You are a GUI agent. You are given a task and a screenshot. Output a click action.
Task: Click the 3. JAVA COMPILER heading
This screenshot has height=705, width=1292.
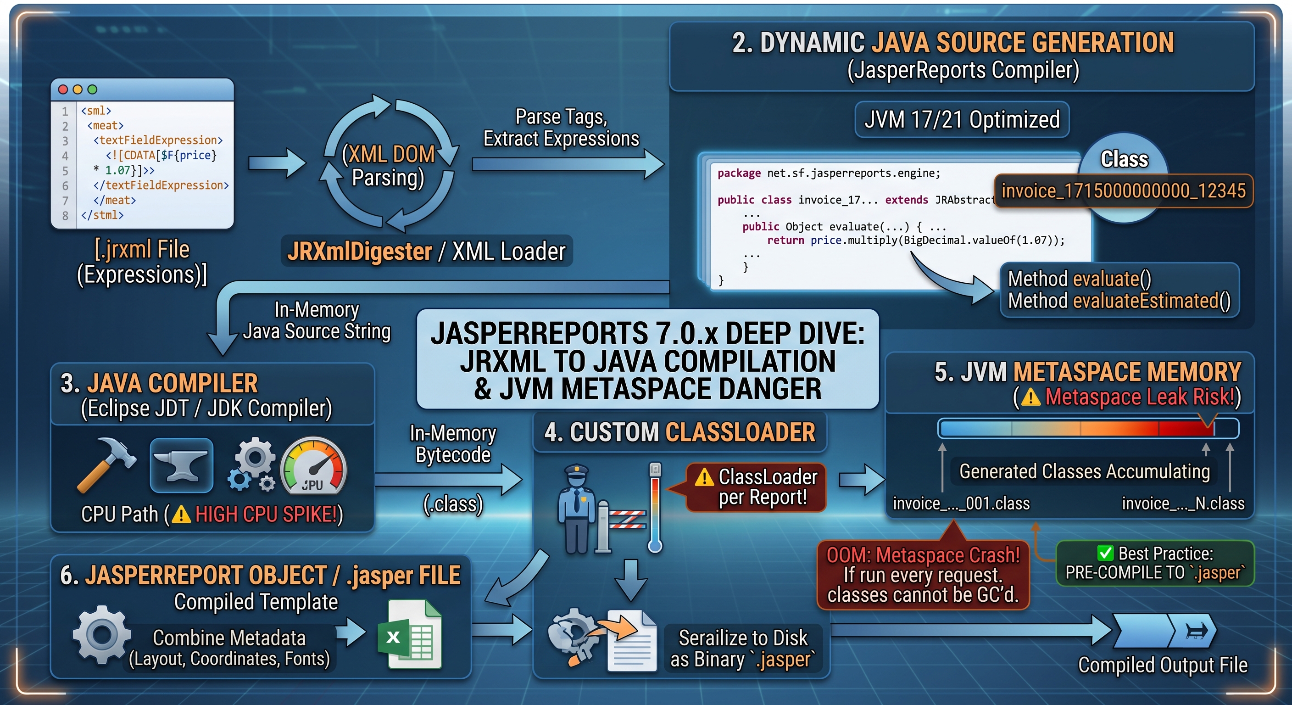[159, 383]
